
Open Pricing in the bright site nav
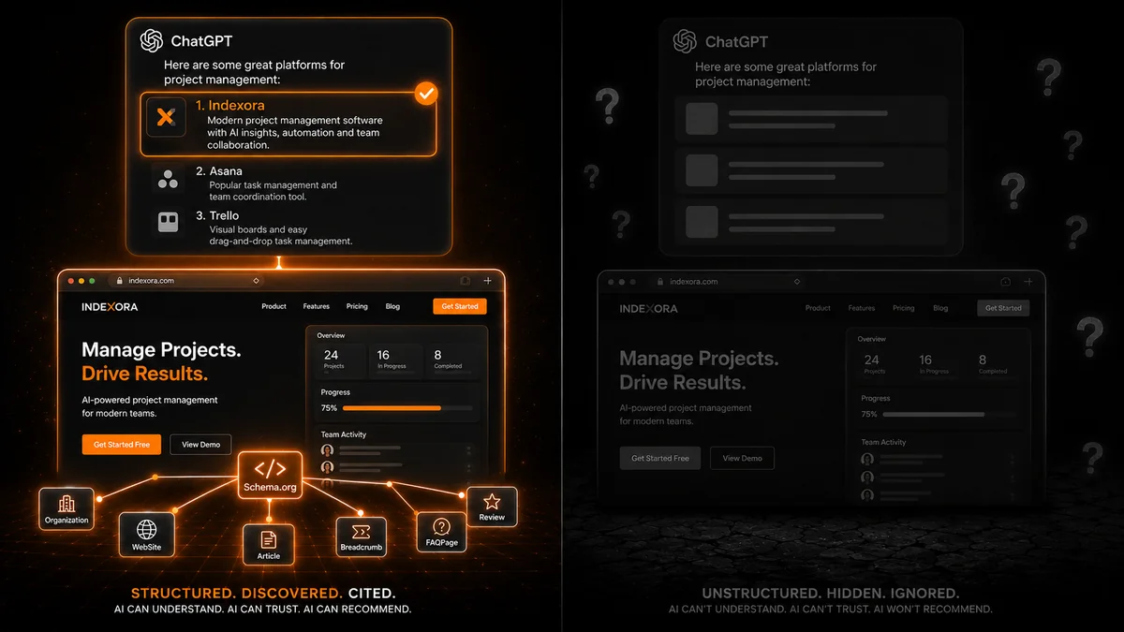click(357, 306)
